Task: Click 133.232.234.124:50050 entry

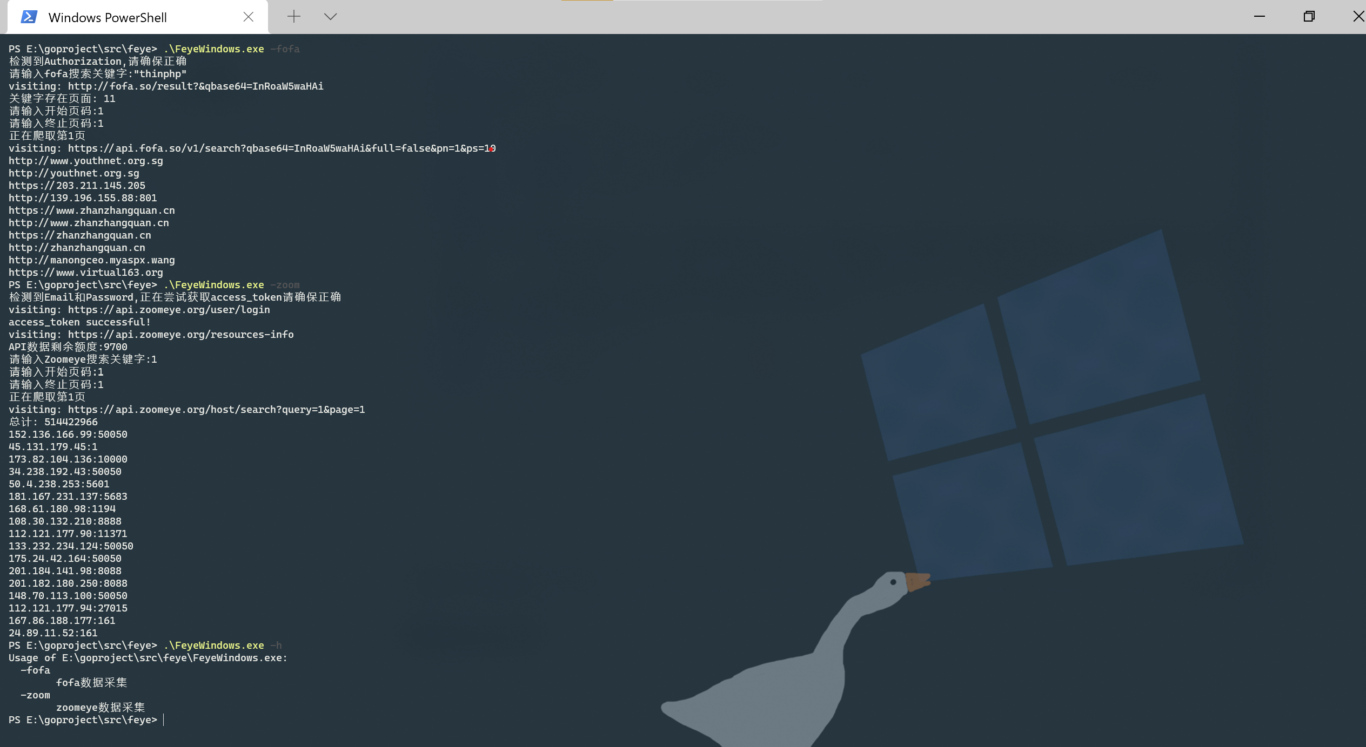Action: [x=71, y=546]
